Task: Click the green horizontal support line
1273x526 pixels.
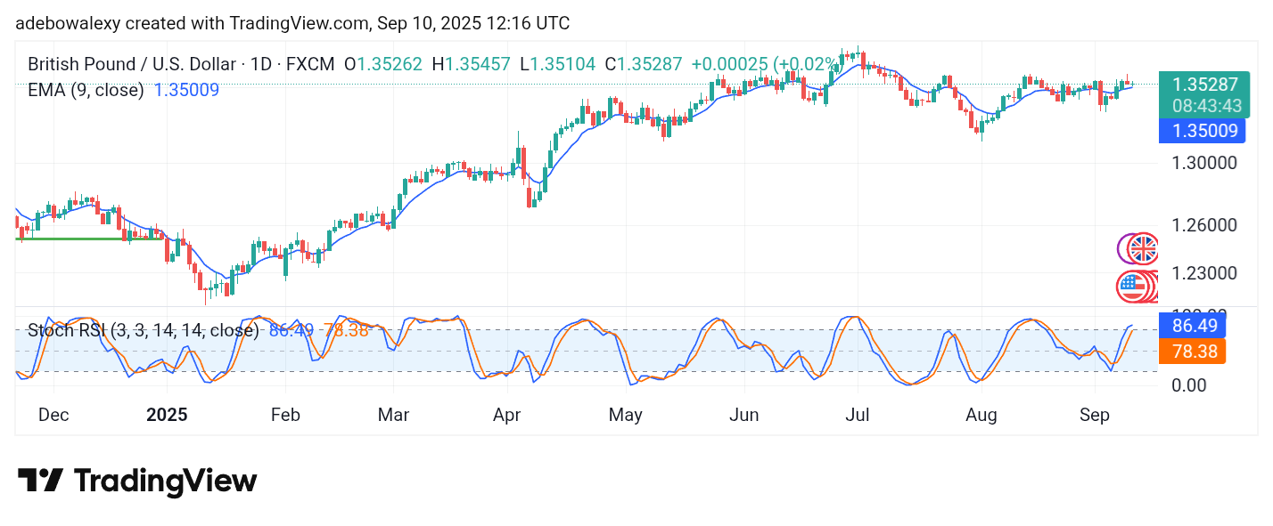Action: (90, 239)
